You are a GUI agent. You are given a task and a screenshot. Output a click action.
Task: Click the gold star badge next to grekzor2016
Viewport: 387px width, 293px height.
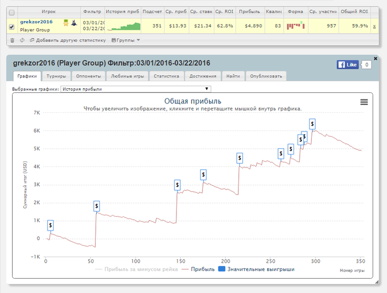66,23
